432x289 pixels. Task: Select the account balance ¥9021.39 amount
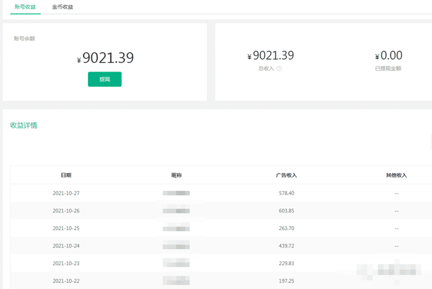(x=105, y=58)
